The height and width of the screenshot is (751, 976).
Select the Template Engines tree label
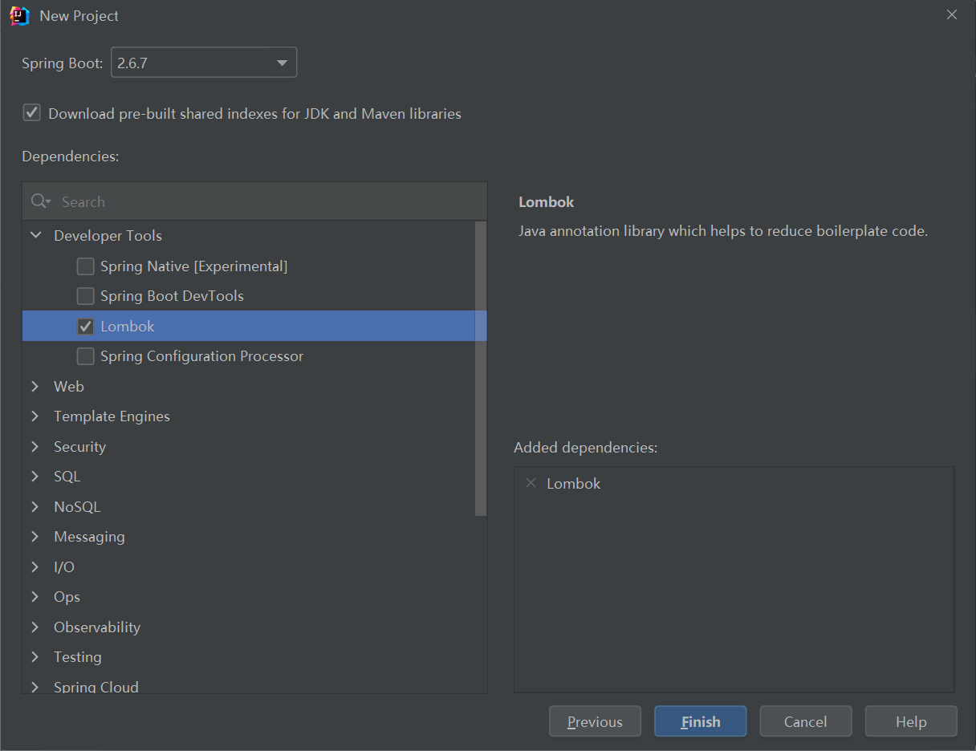[x=112, y=416]
